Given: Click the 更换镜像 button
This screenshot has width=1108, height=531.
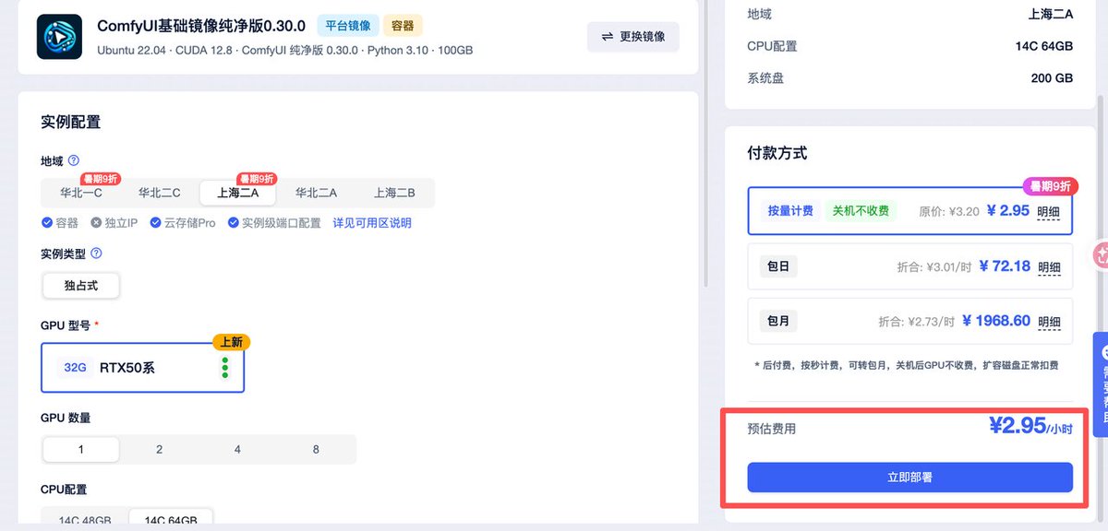Looking at the screenshot, I should tap(633, 37).
